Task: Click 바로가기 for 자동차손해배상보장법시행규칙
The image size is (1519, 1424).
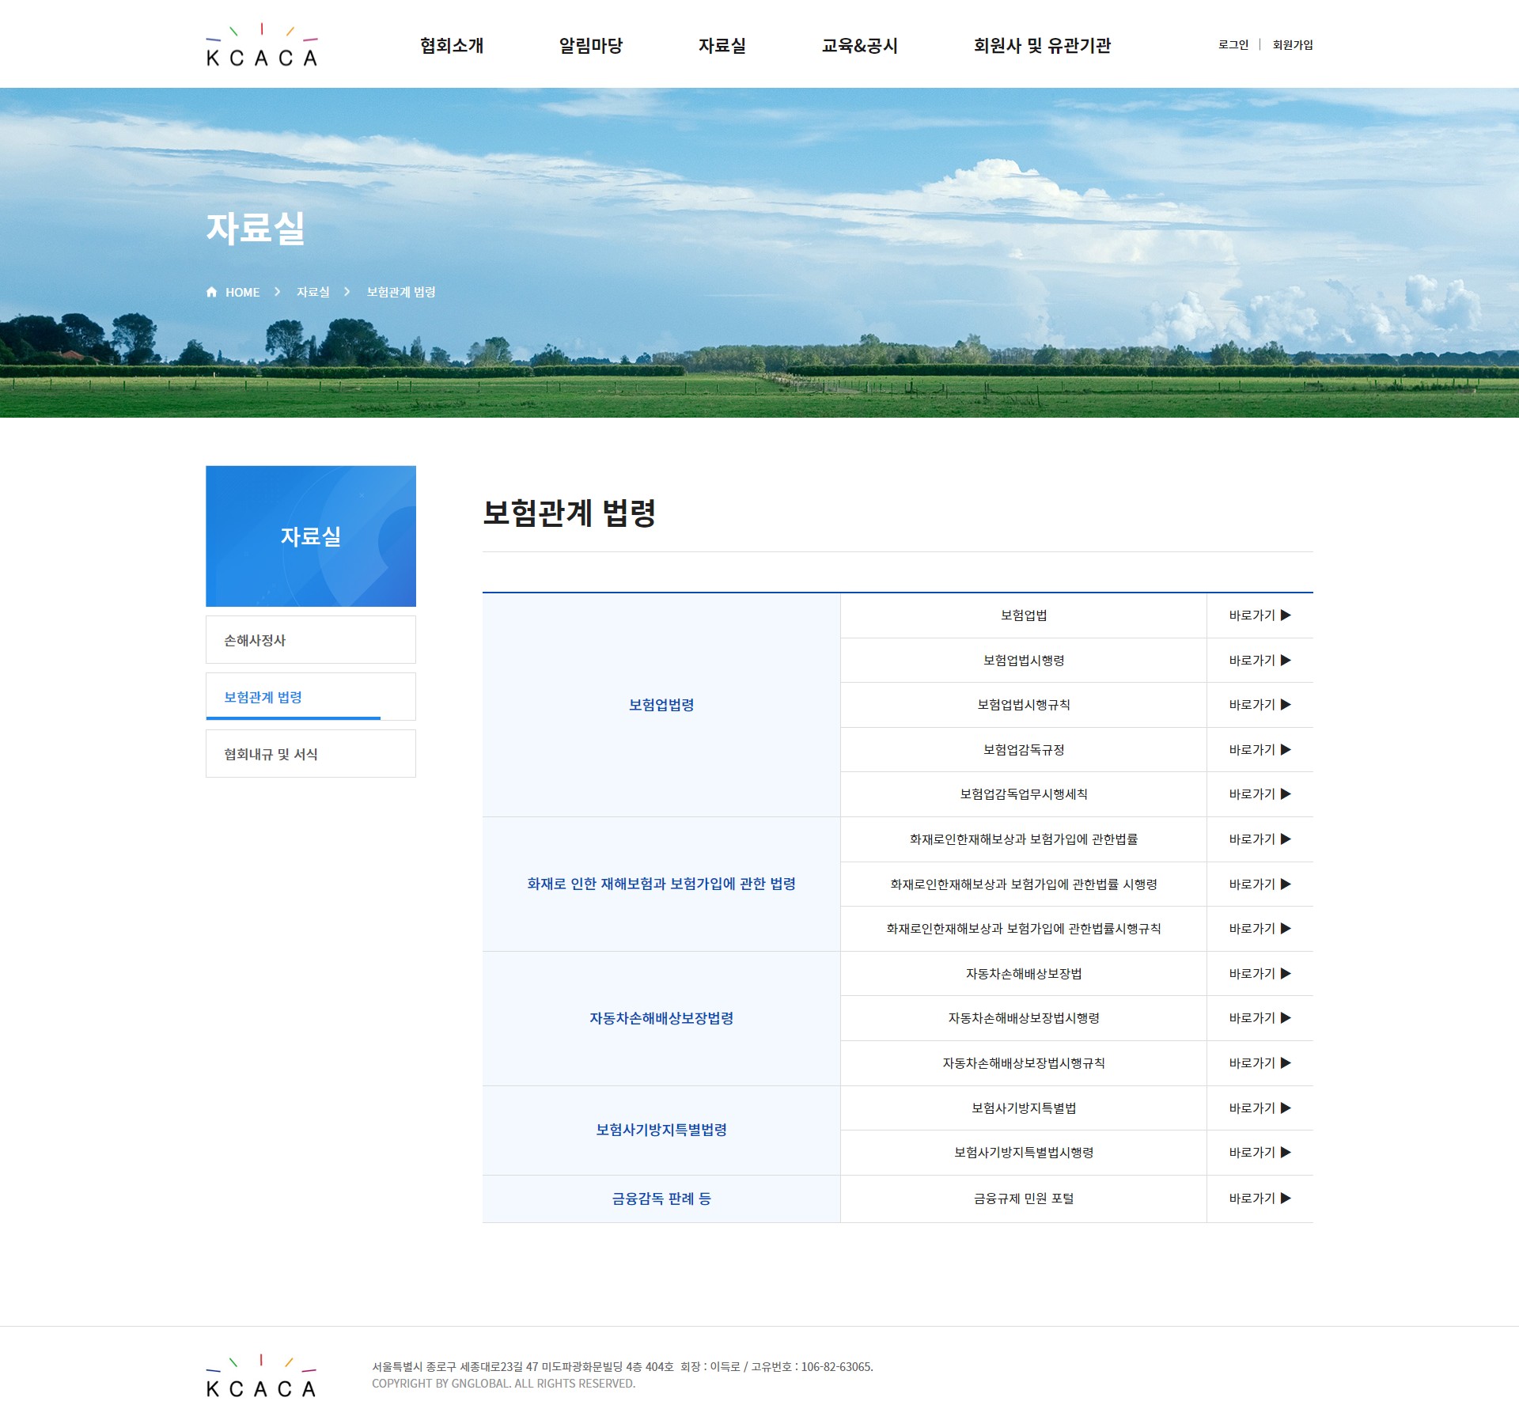Action: click(x=1260, y=1063)
